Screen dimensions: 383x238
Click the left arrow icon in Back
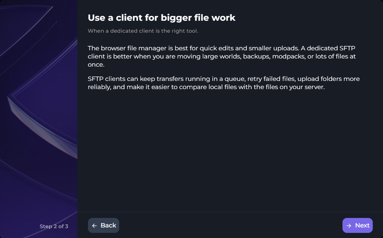(x=94, y=225)
